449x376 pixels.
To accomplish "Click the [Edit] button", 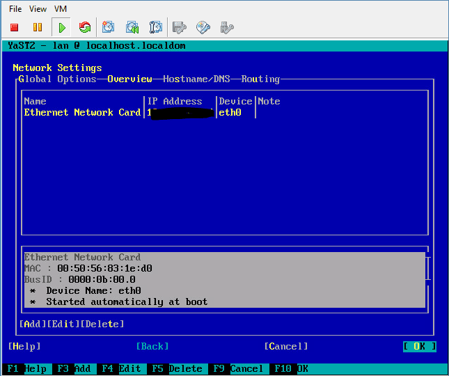I will [x=63, y=324].
